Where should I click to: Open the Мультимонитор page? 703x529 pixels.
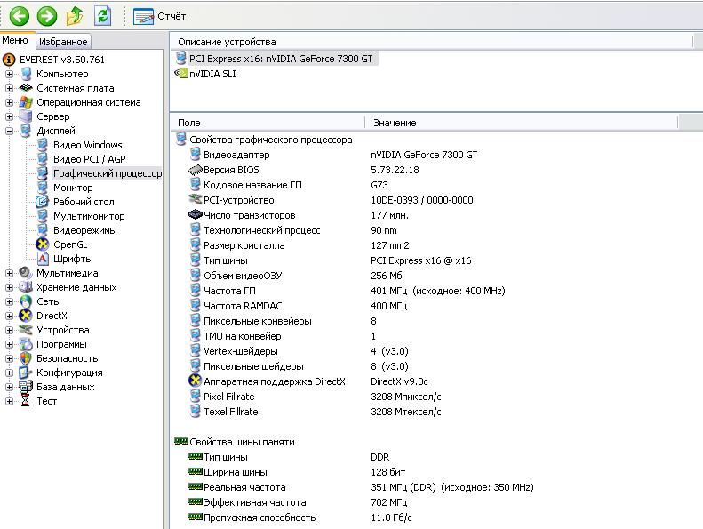click(89, 216)
